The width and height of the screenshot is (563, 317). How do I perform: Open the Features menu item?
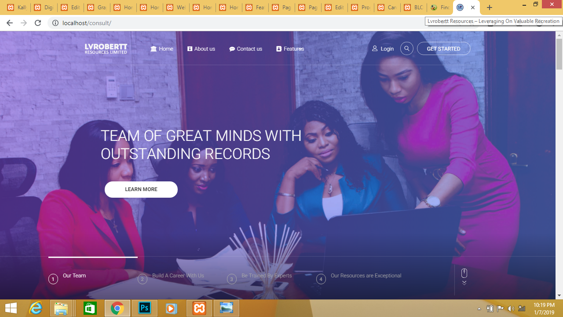point(290,49)
